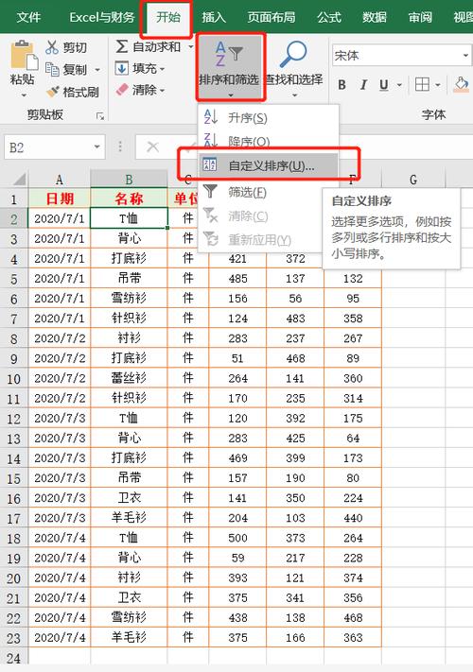Screen dimensions: 473x672
Task: Select cell with value 59
Action: coord(237,558)
